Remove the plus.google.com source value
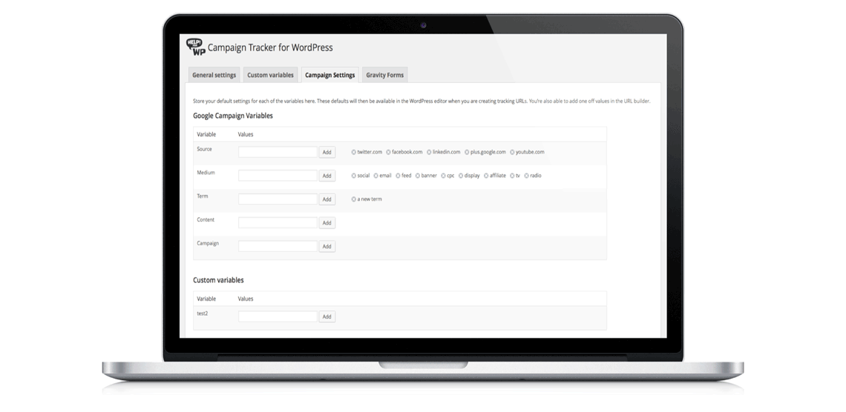This screenshot has height=412, width=846. 467,152
